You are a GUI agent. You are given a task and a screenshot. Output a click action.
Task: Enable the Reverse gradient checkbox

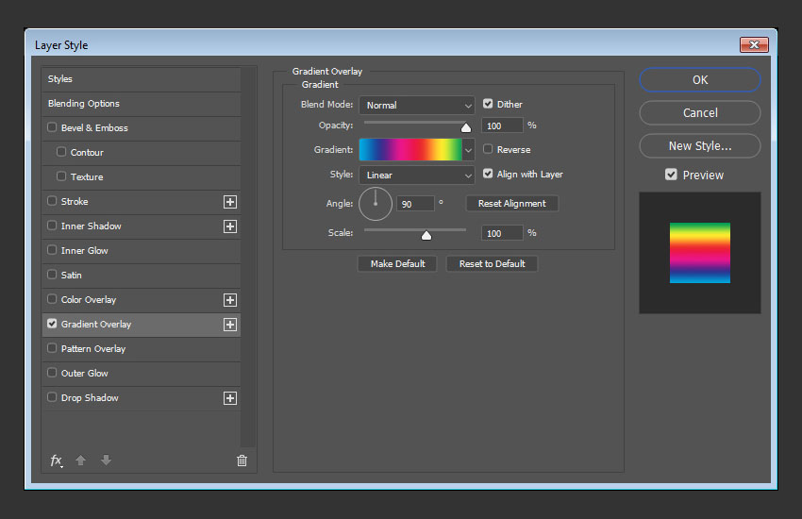tap(488, 149)
